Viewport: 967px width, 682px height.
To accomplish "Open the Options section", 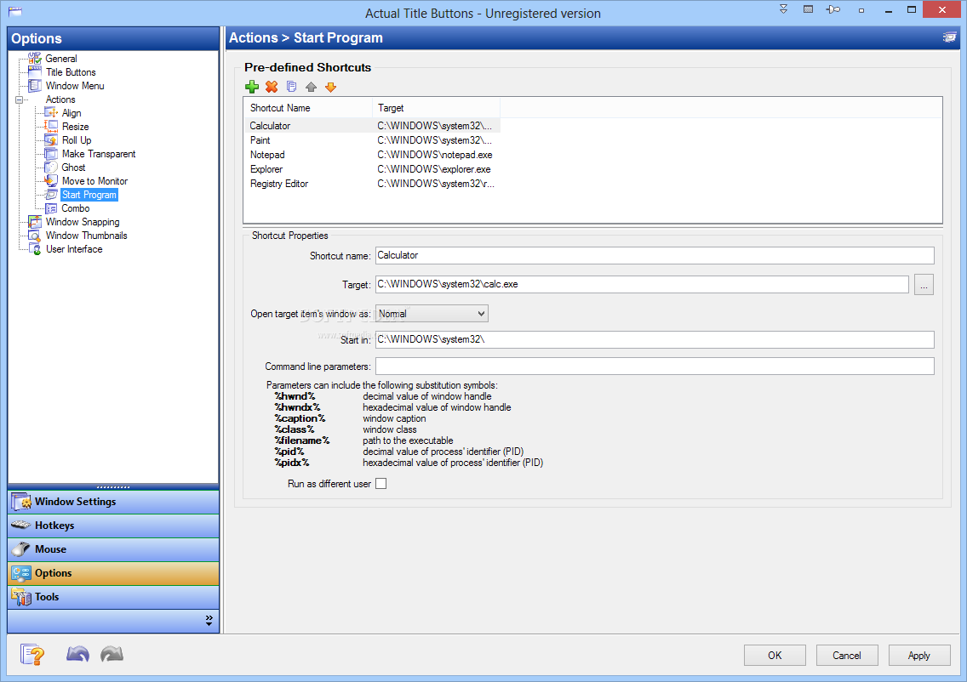I will [x=113, y=573].
